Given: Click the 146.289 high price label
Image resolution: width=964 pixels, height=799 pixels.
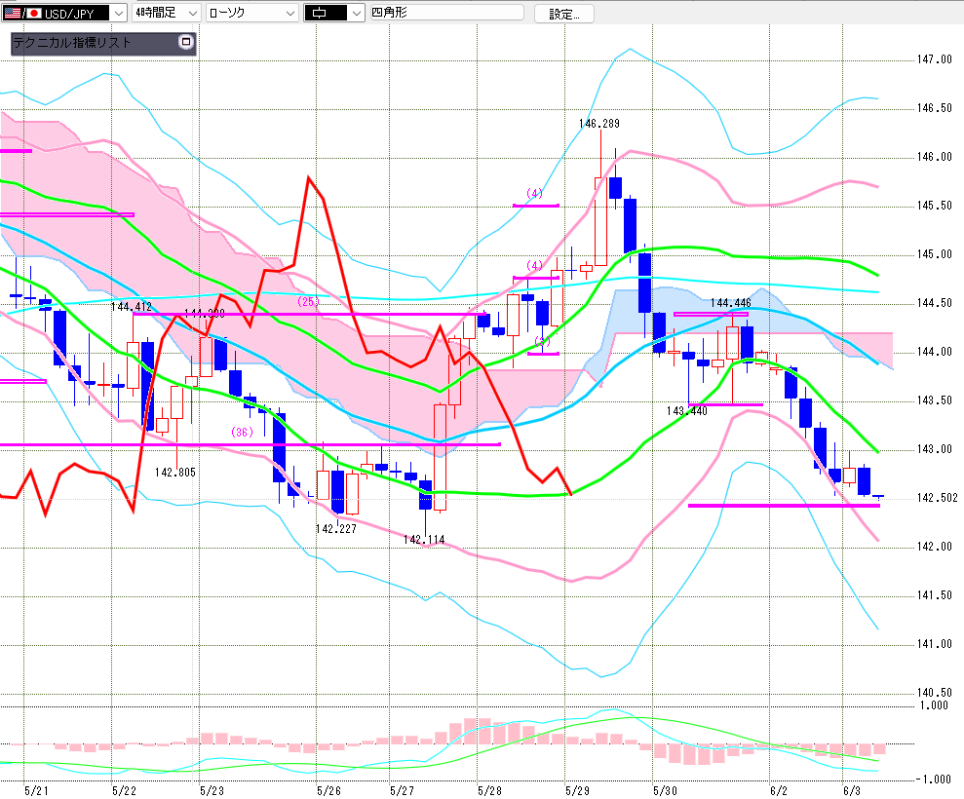Looking at the screenshot, I should [598, 124].
